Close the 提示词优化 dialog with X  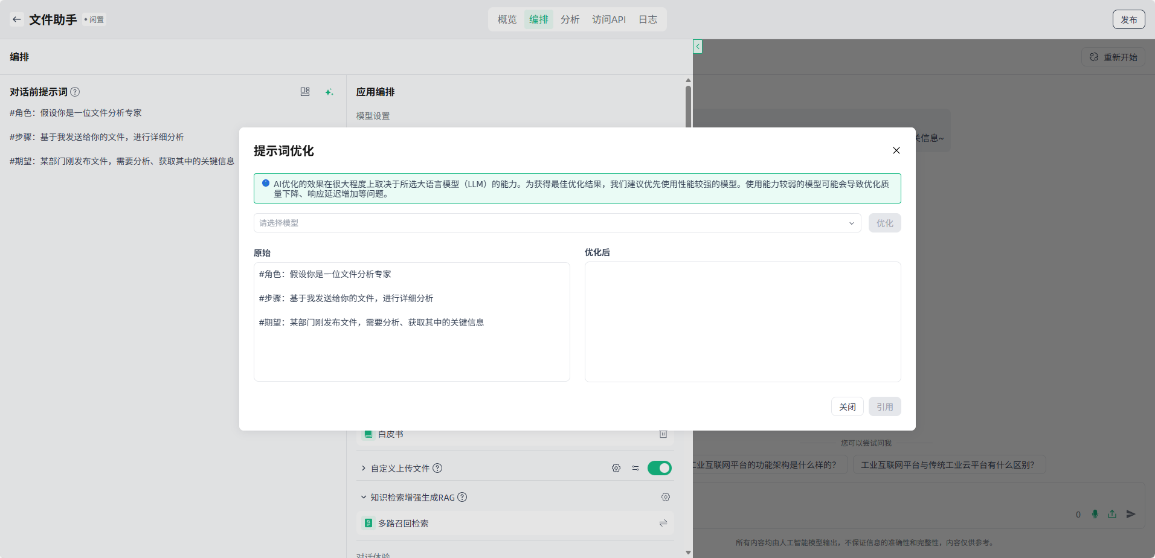pyautogui.click(x=896, y=150)
